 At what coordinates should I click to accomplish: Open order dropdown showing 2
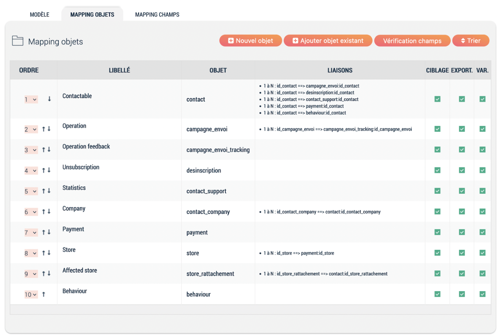point(31,129)
